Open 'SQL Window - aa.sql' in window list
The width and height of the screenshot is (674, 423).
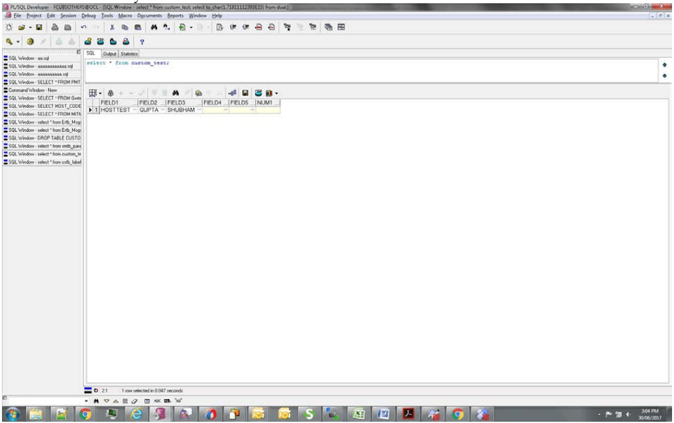pyautogui.click(x=42, y=58)
